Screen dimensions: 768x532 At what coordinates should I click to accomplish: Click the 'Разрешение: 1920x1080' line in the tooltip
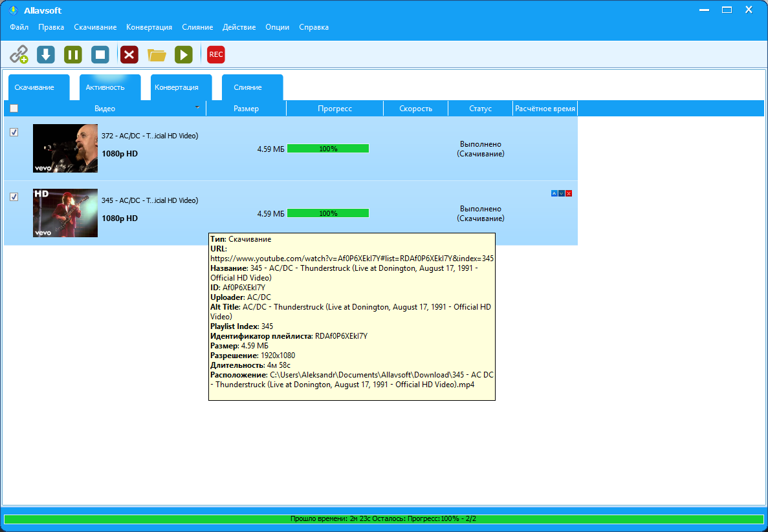pos(253,356)
